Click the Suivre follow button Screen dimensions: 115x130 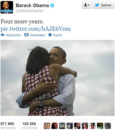104,5
